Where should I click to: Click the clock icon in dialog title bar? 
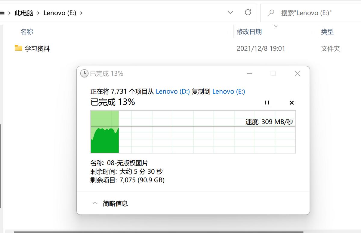(x=84, y=73)
